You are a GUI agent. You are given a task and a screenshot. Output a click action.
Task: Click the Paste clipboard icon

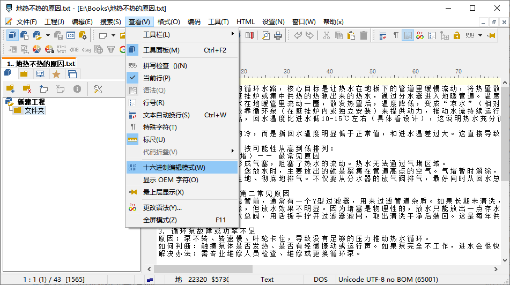tap(352, 35)
